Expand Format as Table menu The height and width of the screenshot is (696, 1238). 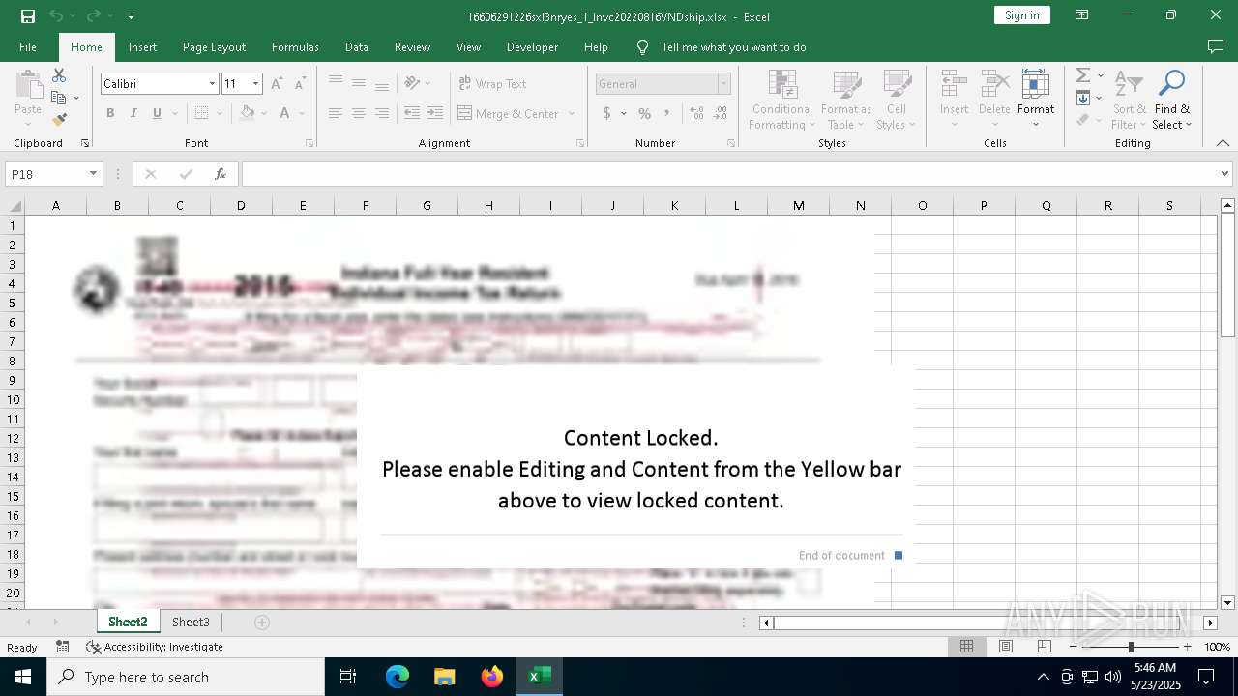pyautogui.click(x=846, y=100)
